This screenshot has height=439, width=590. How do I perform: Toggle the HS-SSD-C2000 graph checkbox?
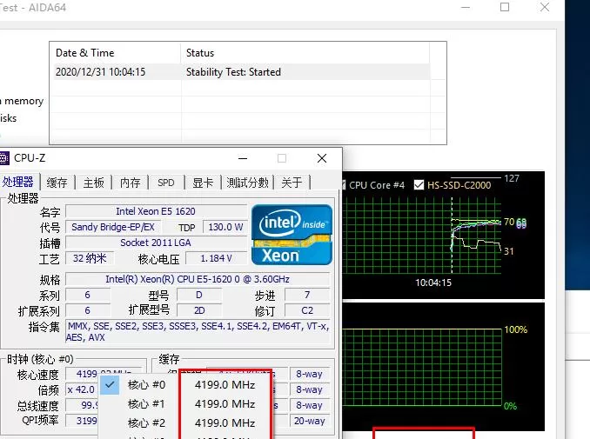pyautogui.click(x=419, y=185)
